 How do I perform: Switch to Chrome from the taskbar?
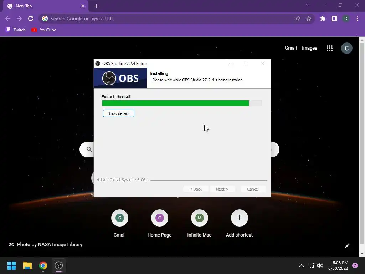(x=43, y=265)
